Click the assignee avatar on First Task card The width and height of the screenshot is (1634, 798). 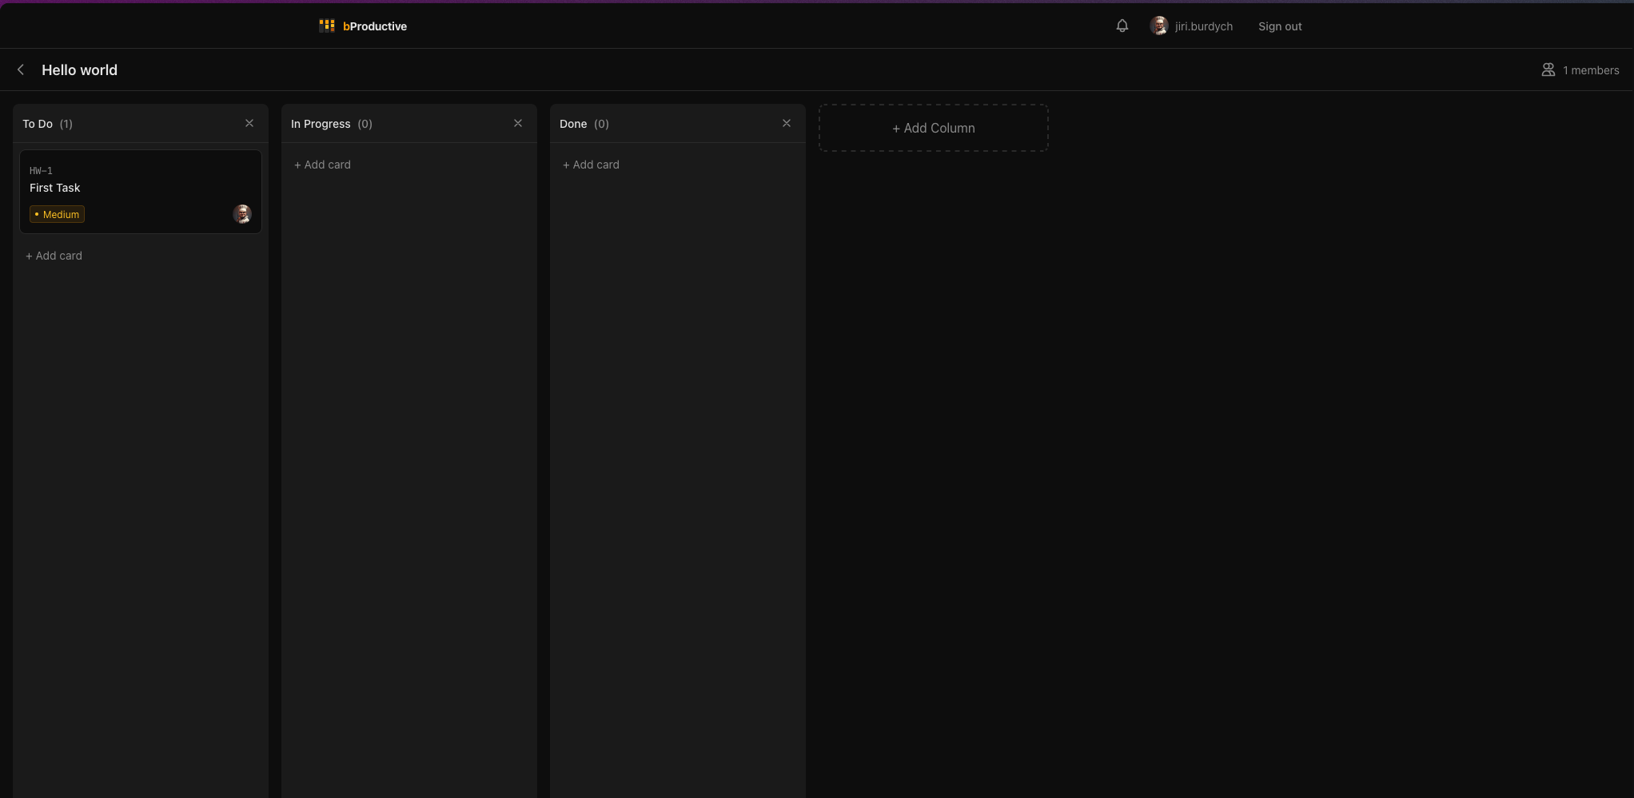tap(242, 214)
